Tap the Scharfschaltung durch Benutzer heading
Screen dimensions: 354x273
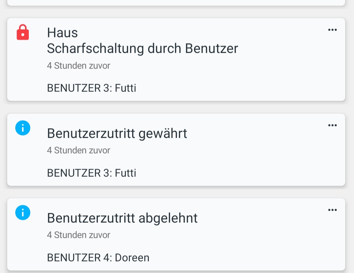tap(143, 49)
